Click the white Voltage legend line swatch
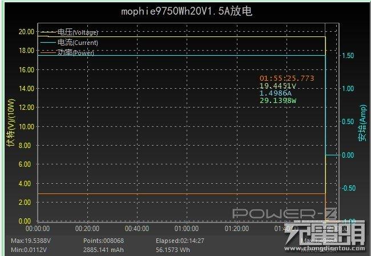Screen dimensions: 371x256 tap(47, 32)
